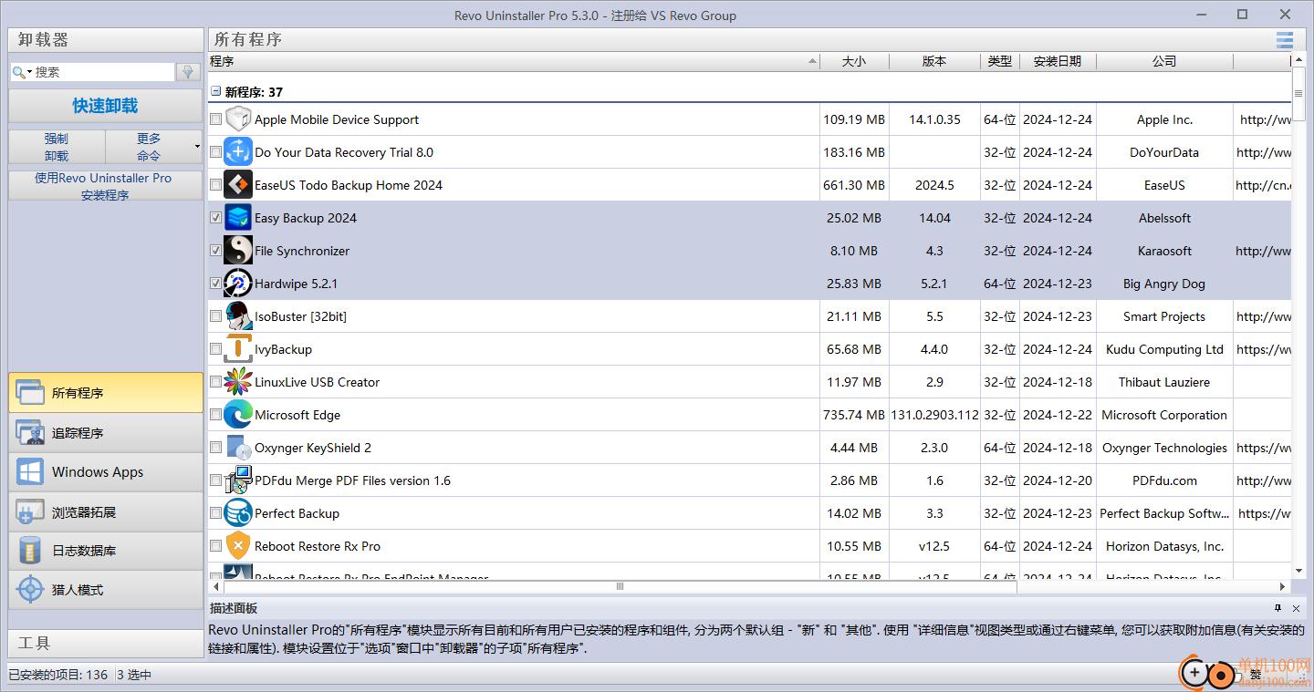Click the Do Your Data Recovery Trial icon
Viewport: 1314px width, 692px height.
(238, 152)
